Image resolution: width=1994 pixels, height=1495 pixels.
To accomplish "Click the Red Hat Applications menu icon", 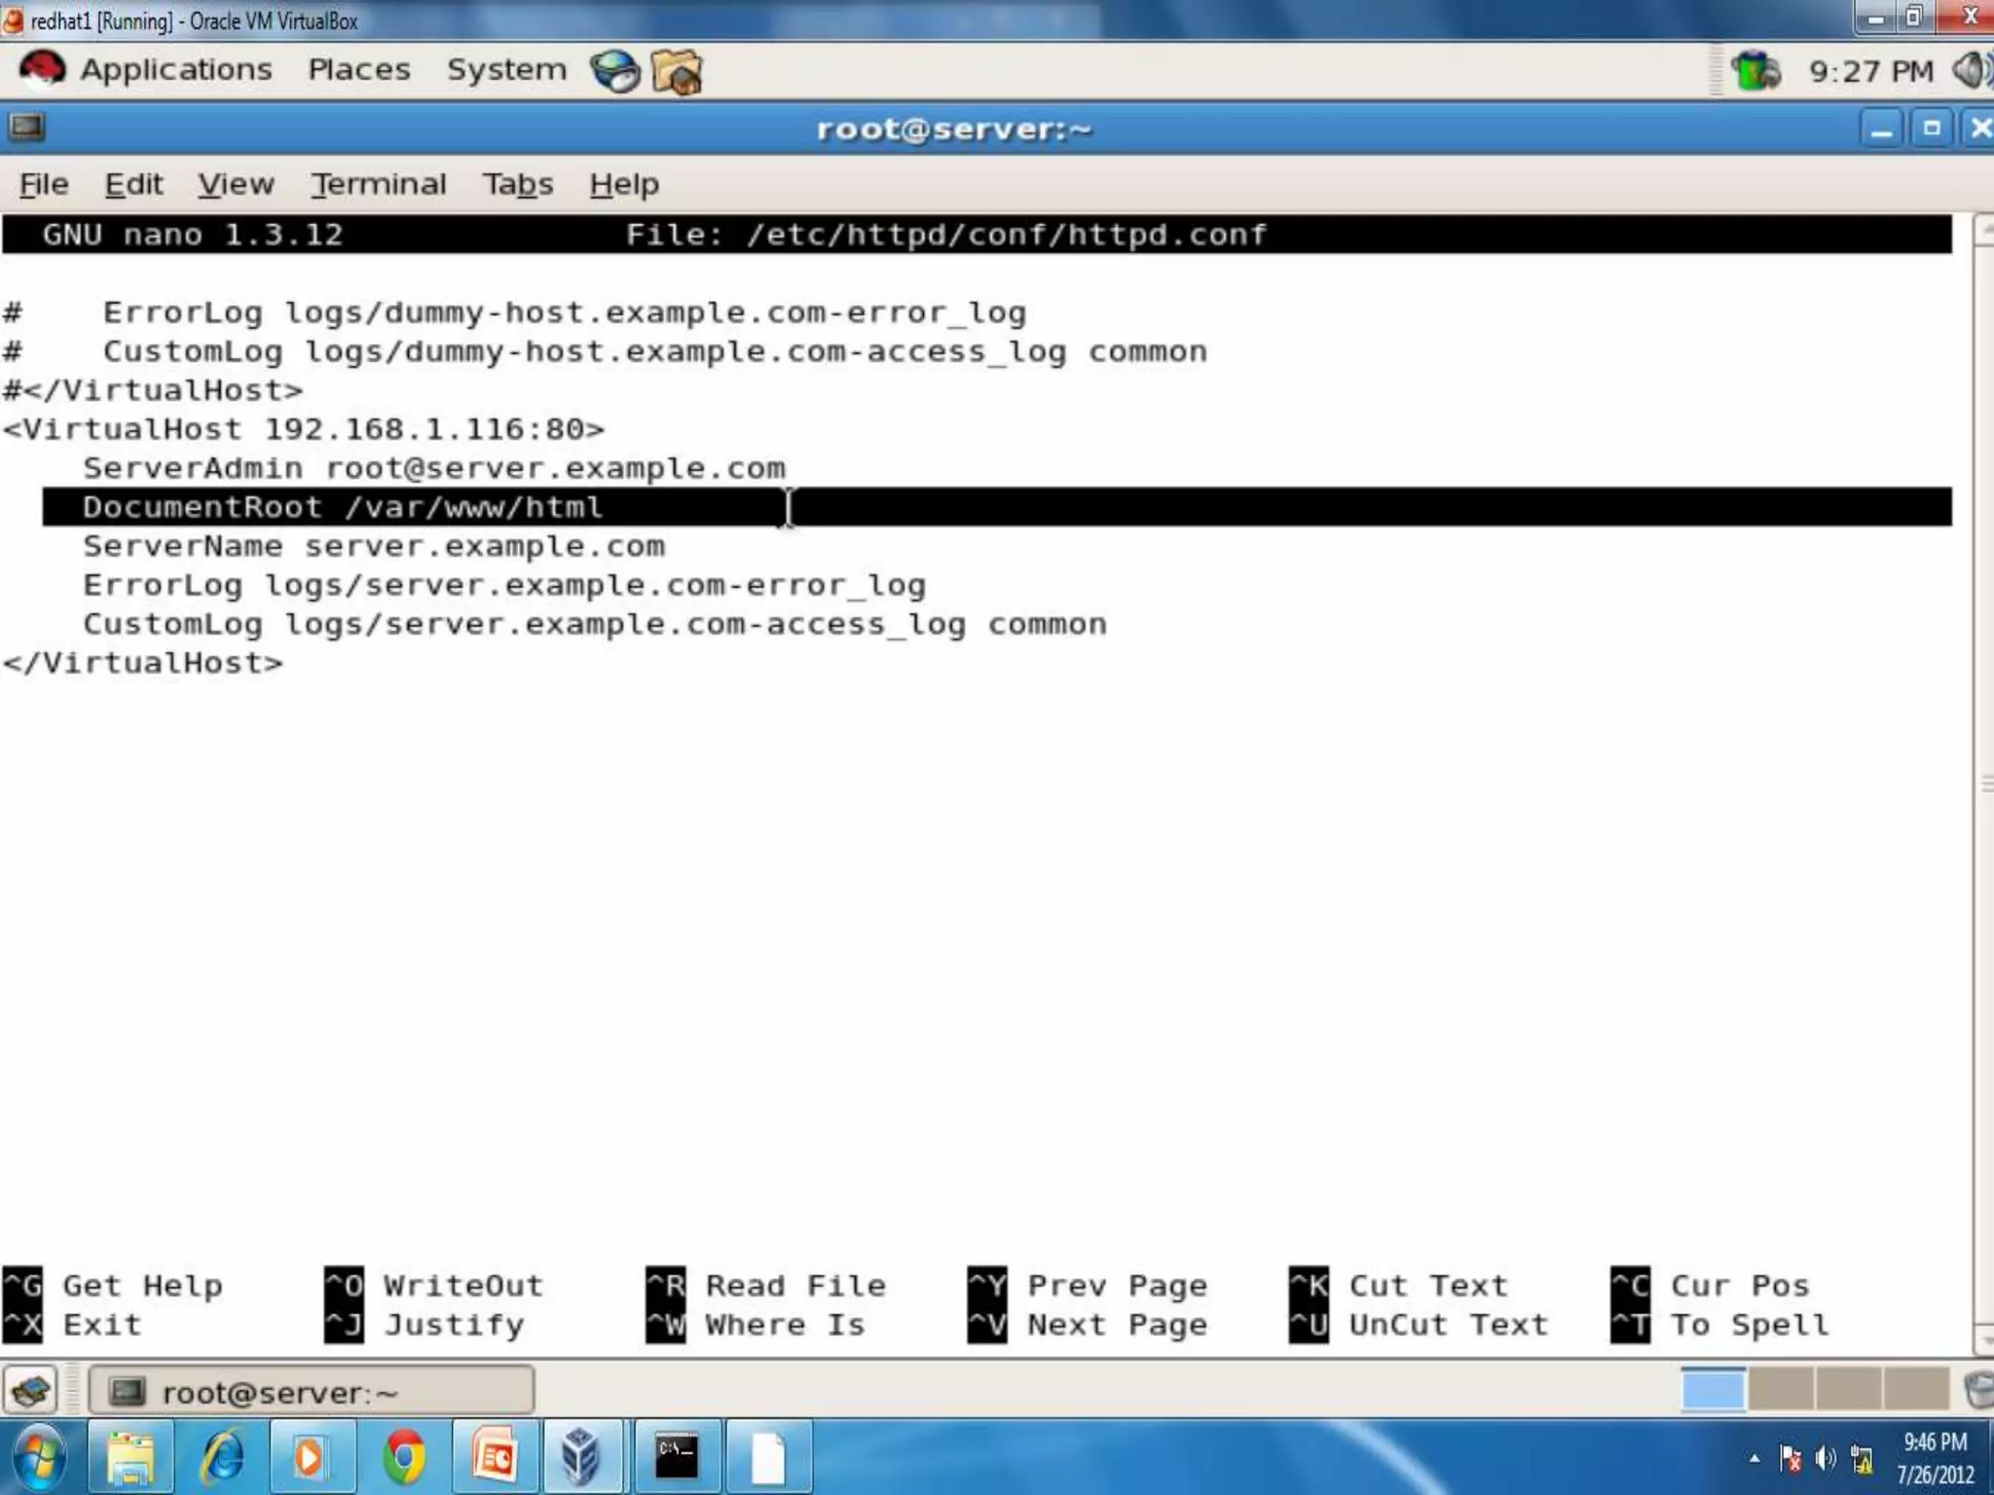I will pos(42,70).
